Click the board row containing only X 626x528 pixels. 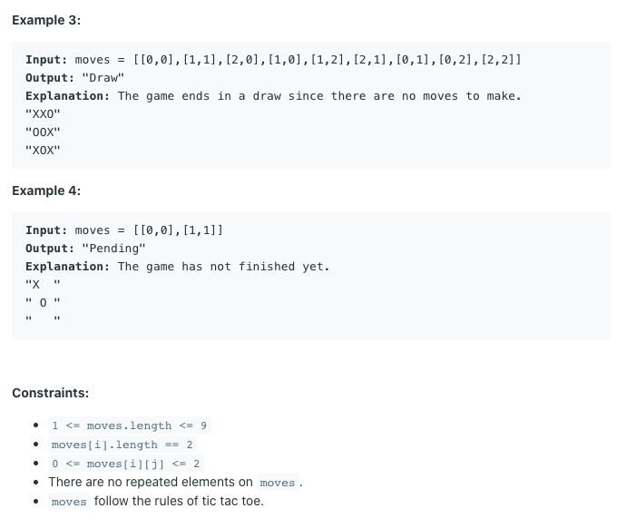point(43,285)
